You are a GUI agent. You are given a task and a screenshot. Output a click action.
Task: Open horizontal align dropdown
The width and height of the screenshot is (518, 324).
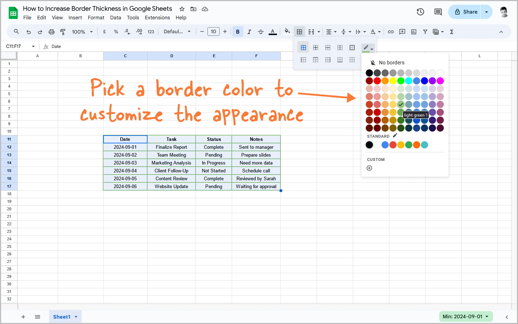tap(331, 32)
